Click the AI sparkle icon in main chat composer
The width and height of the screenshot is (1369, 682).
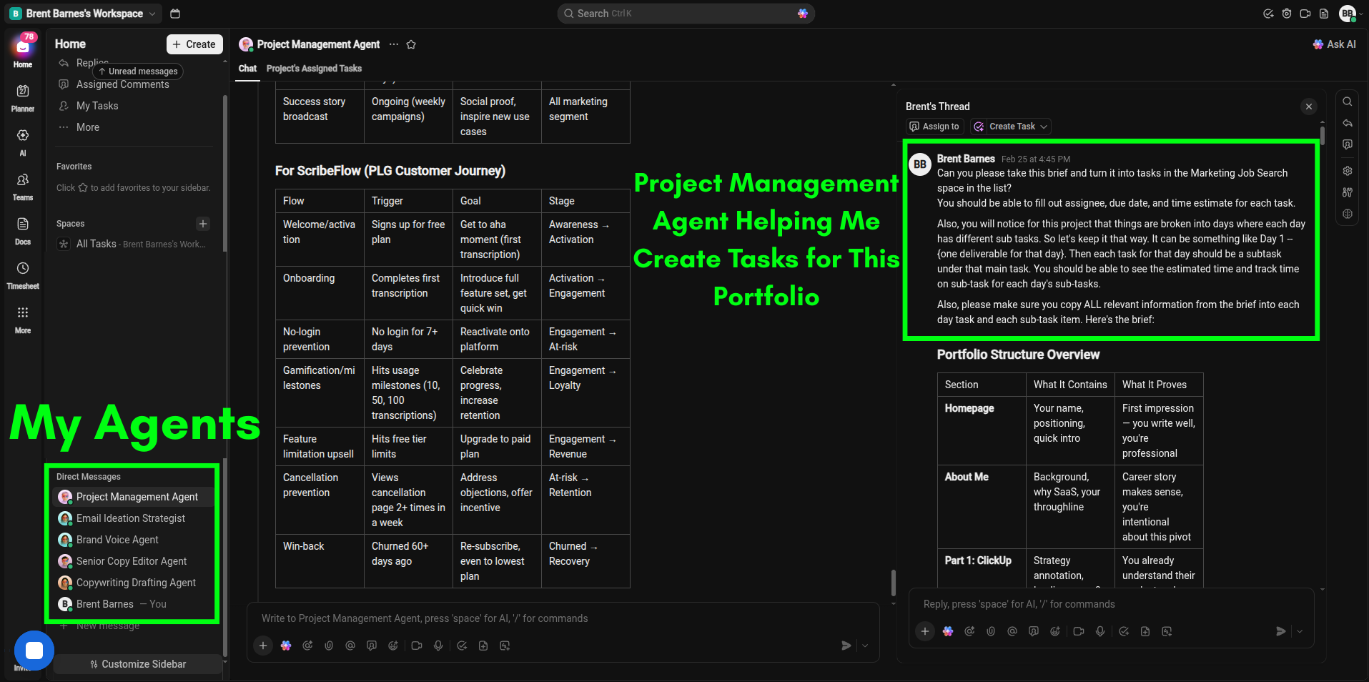tap(286, 646)
